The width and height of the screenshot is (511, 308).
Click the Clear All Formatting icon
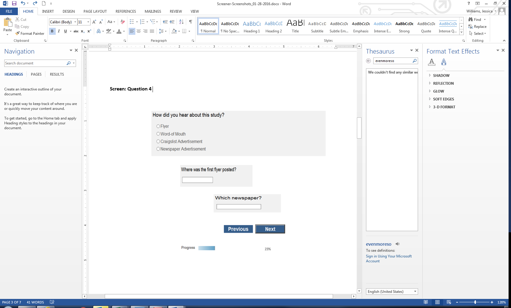point(123,22)
